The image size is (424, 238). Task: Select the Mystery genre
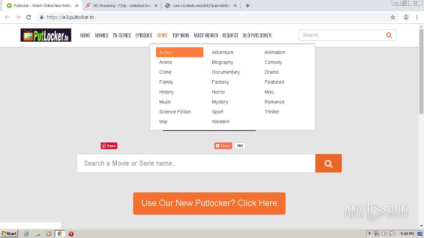pyautogui.click(x=220, y=102)
